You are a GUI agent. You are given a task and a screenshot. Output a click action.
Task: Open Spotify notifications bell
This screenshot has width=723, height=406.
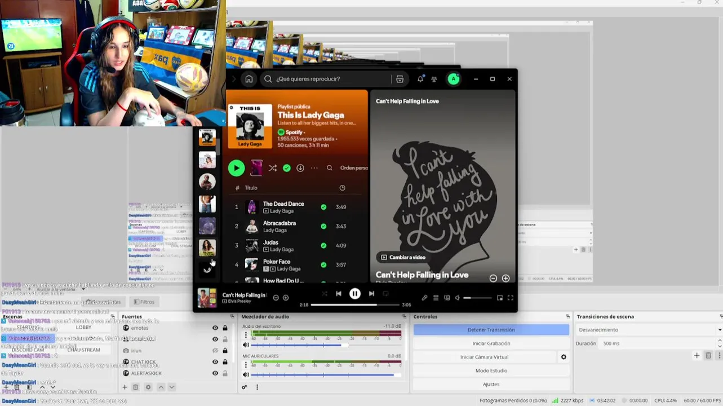click(x=420, y=79)
